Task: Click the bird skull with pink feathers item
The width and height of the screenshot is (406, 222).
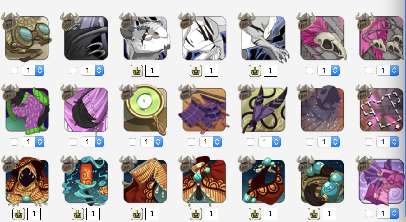Action: [x=322, y=38]
